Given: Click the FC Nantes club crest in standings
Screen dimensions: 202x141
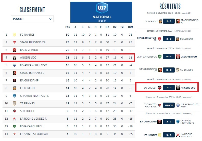Looking at the screenshot, I should point(15,35).
